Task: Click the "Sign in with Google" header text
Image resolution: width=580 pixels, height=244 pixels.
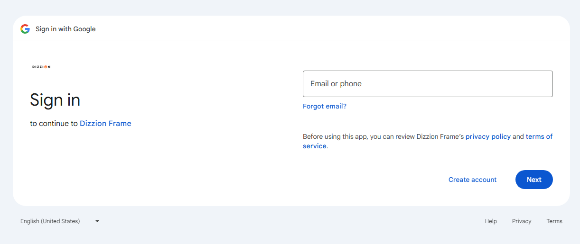Action: point(65,29)
